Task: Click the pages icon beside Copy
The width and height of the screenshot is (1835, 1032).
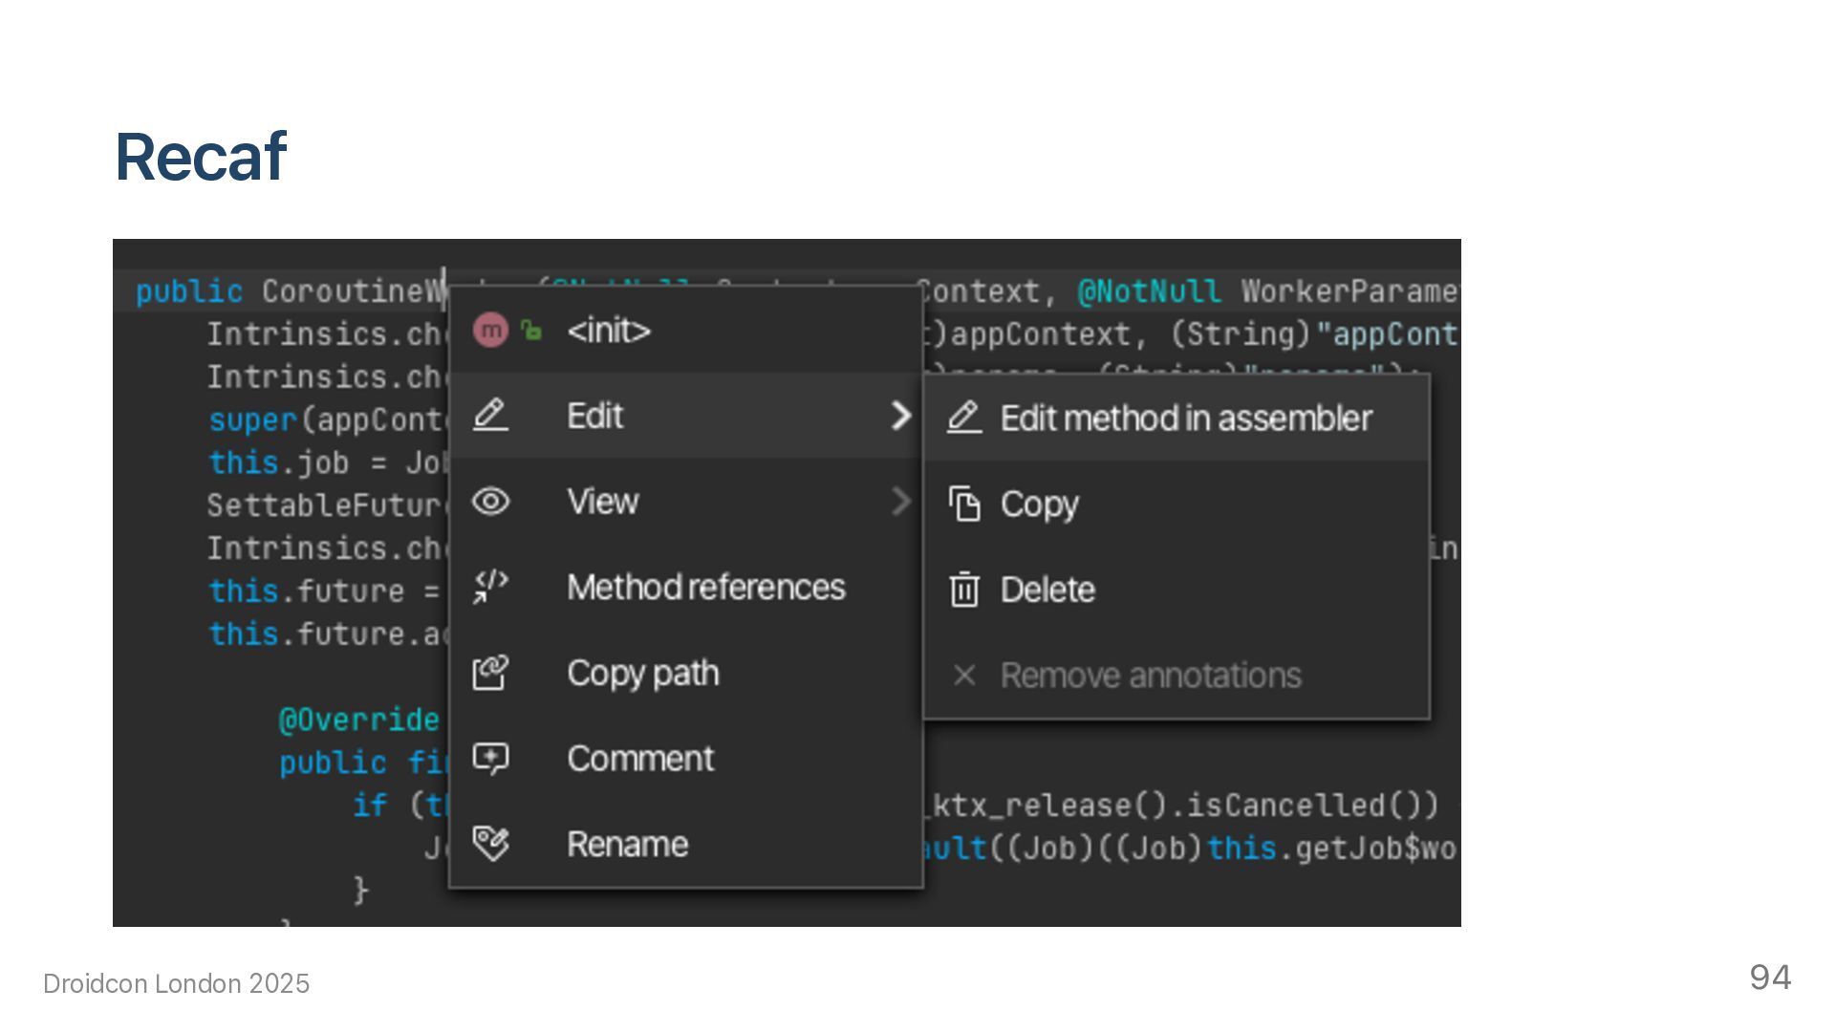Action: pyautogui.click(x=964, y=504)
